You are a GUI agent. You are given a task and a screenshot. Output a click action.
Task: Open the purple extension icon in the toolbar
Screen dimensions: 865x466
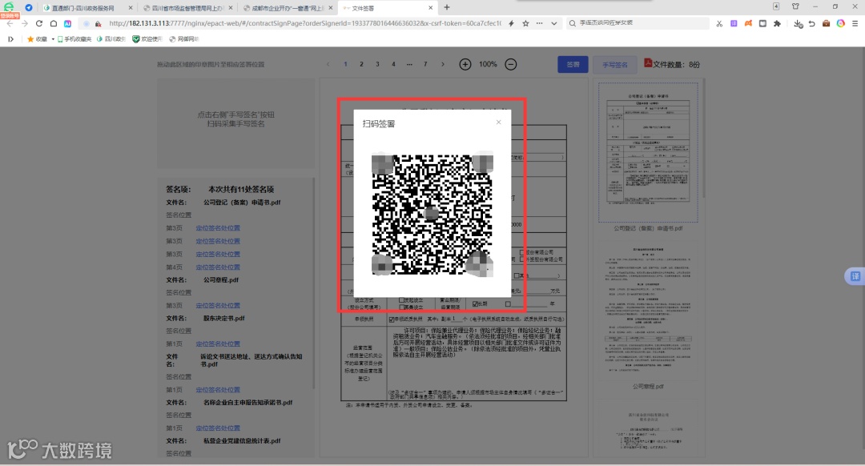click(x=734, y=24)
